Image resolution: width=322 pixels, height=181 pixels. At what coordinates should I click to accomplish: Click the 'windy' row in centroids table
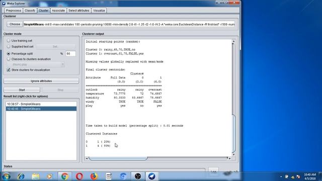click(x=124, y=102)
